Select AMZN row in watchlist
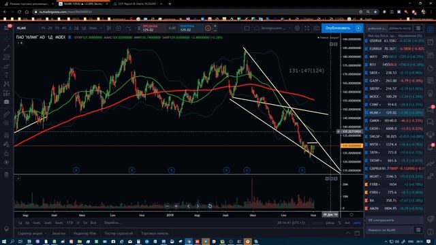This screenshot has width=436, height=245. click(394, 208)
